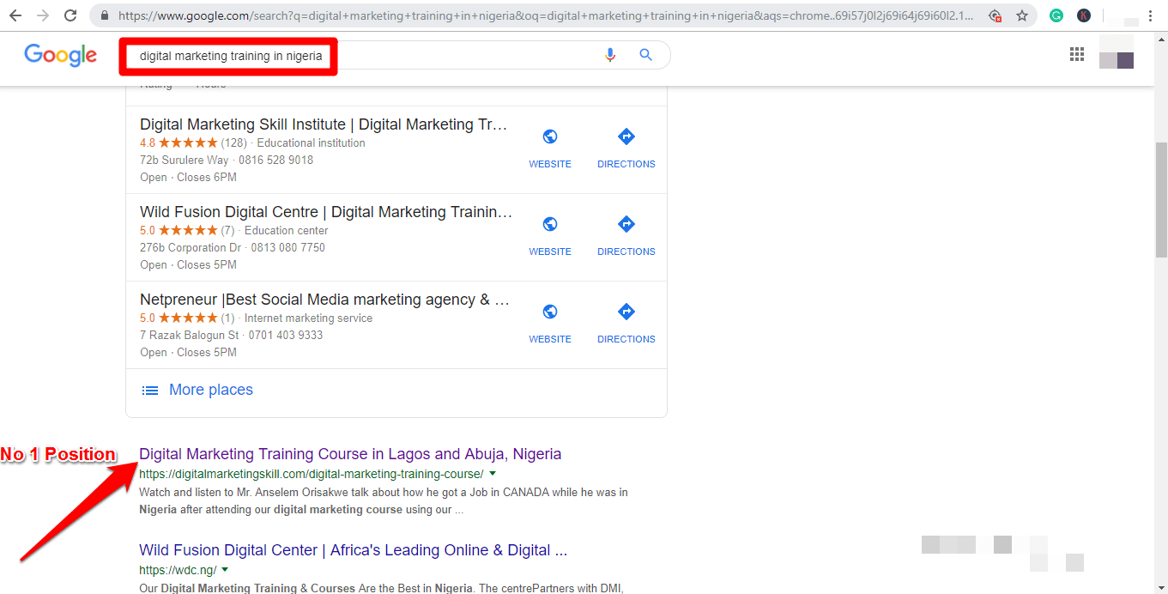Open Wild Fusion Digital Center search result
The width and height of the screenshot is (1168, 594).
[353, 550]
